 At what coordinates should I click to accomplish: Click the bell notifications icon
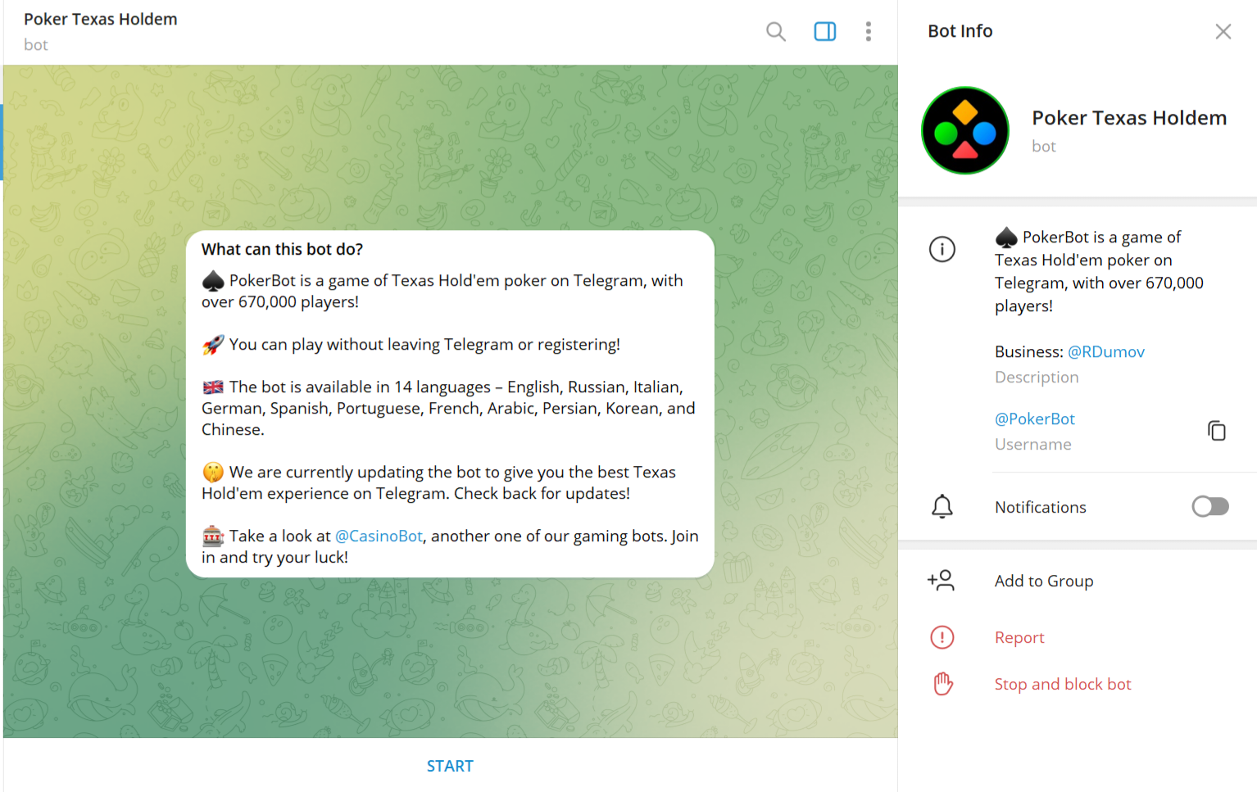(x=942, y=507)
